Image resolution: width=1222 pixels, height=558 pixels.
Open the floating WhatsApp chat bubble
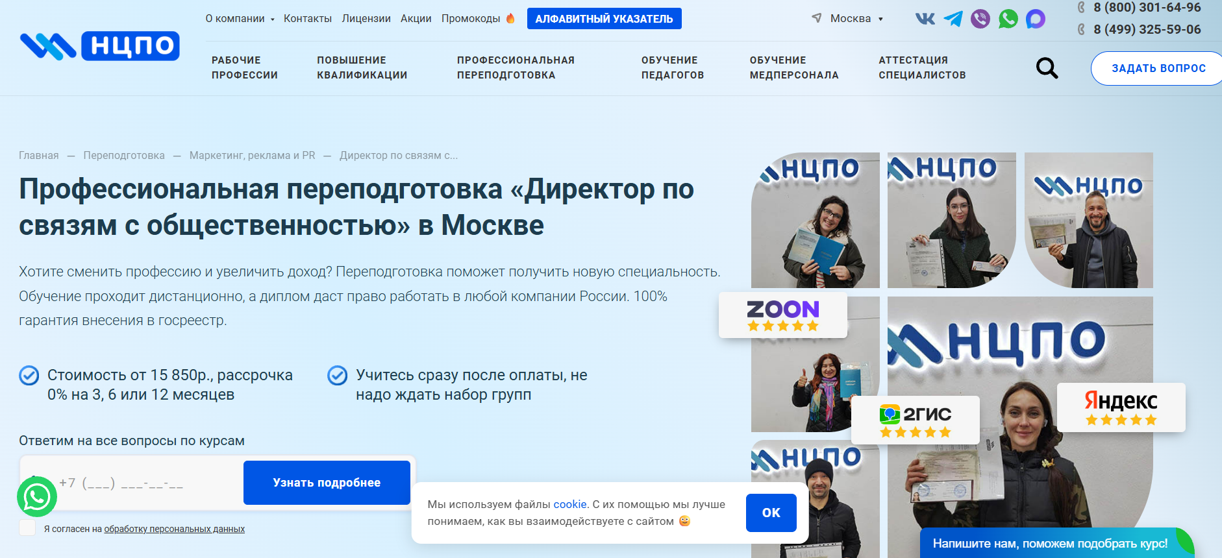click(x=37, y=497)
